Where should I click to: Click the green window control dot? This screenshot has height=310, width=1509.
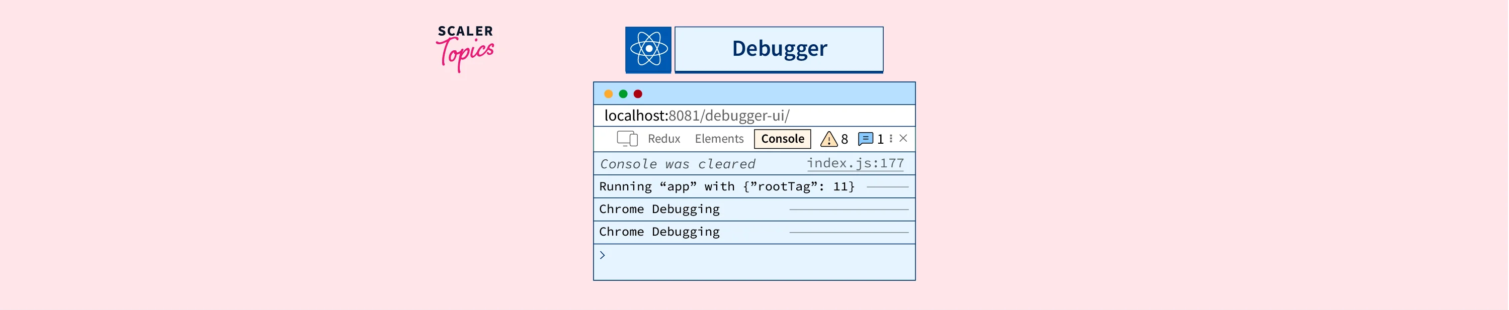tap(623, 94)
